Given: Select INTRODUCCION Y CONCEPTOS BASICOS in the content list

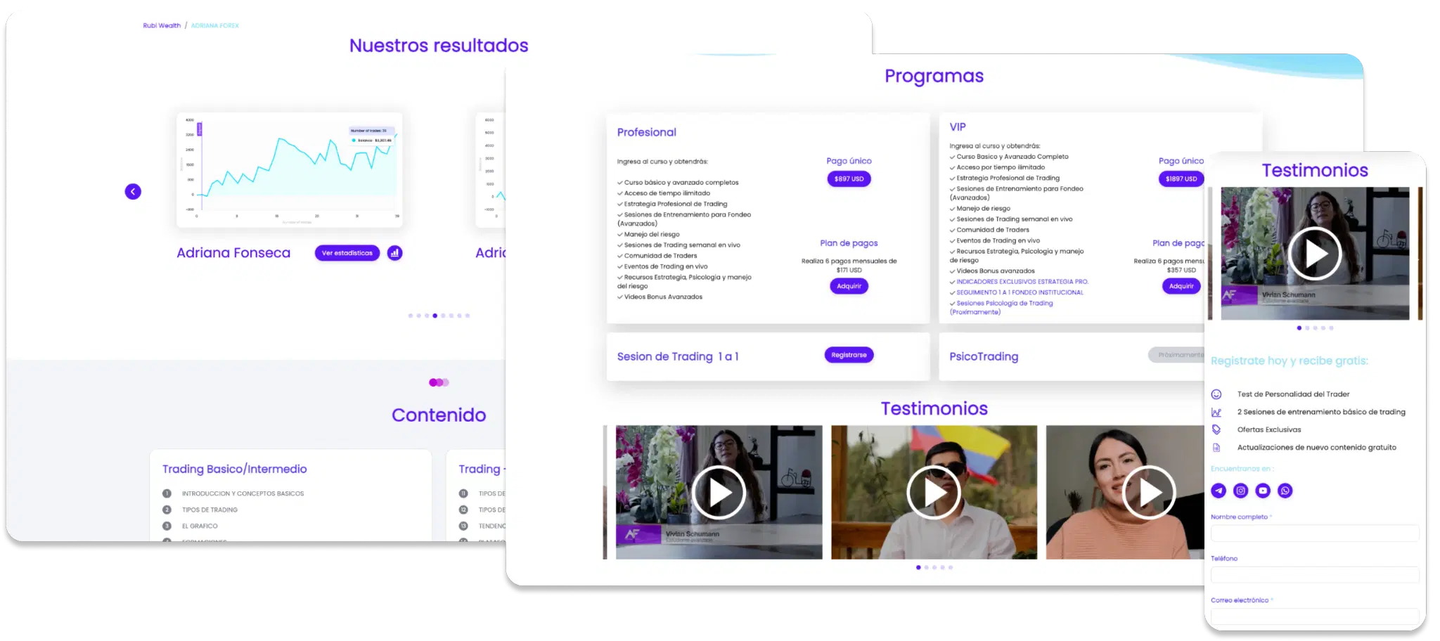Looking at the screenshot, I should tap(243, 494).
